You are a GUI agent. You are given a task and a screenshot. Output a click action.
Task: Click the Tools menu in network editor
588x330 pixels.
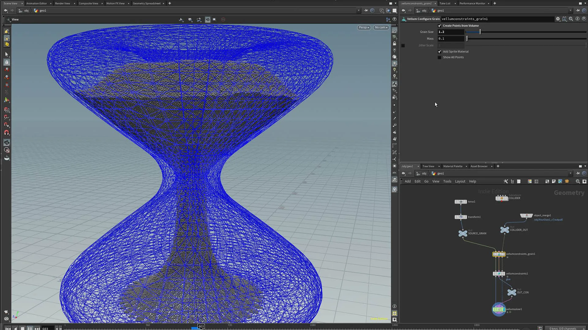(x=447, y=182)
